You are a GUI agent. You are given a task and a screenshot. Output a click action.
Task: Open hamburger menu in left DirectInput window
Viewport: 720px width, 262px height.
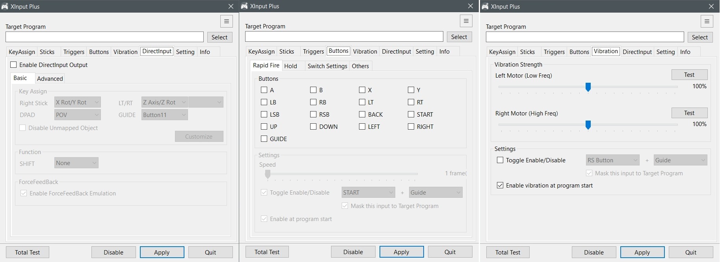tap(226, 21)
